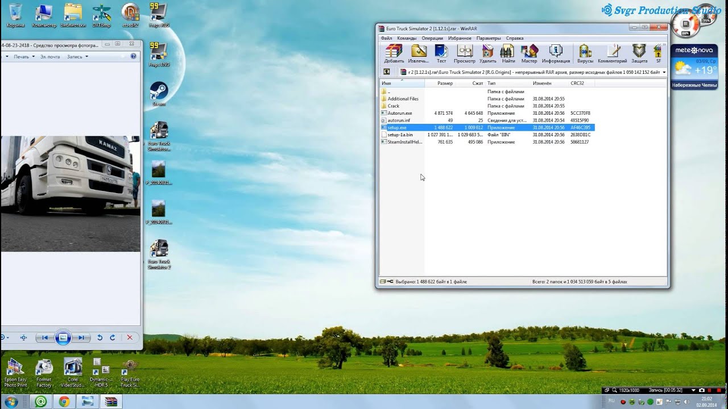The image size is (728, 409).
Task: Sort files by the Тип column header
Action: pyautogui.click(x=508, y=84)
